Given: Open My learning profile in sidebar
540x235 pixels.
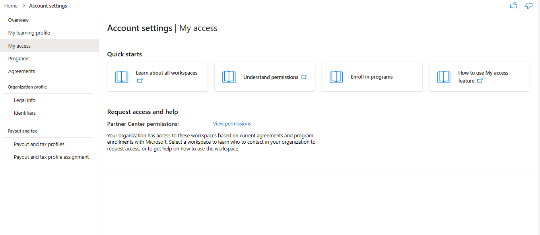Looking at the screenshot, I should tap(49, 33).
